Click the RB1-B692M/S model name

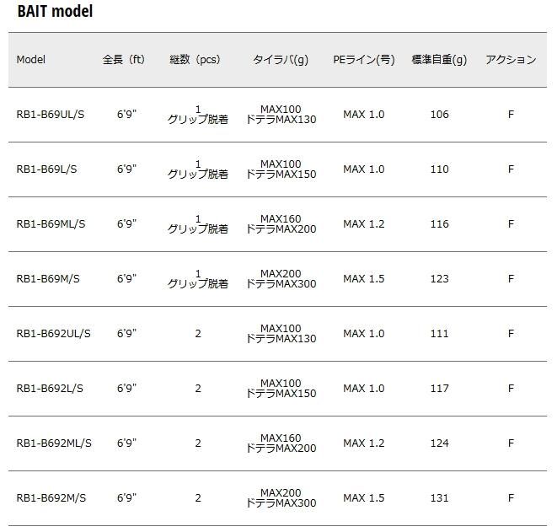51,498
